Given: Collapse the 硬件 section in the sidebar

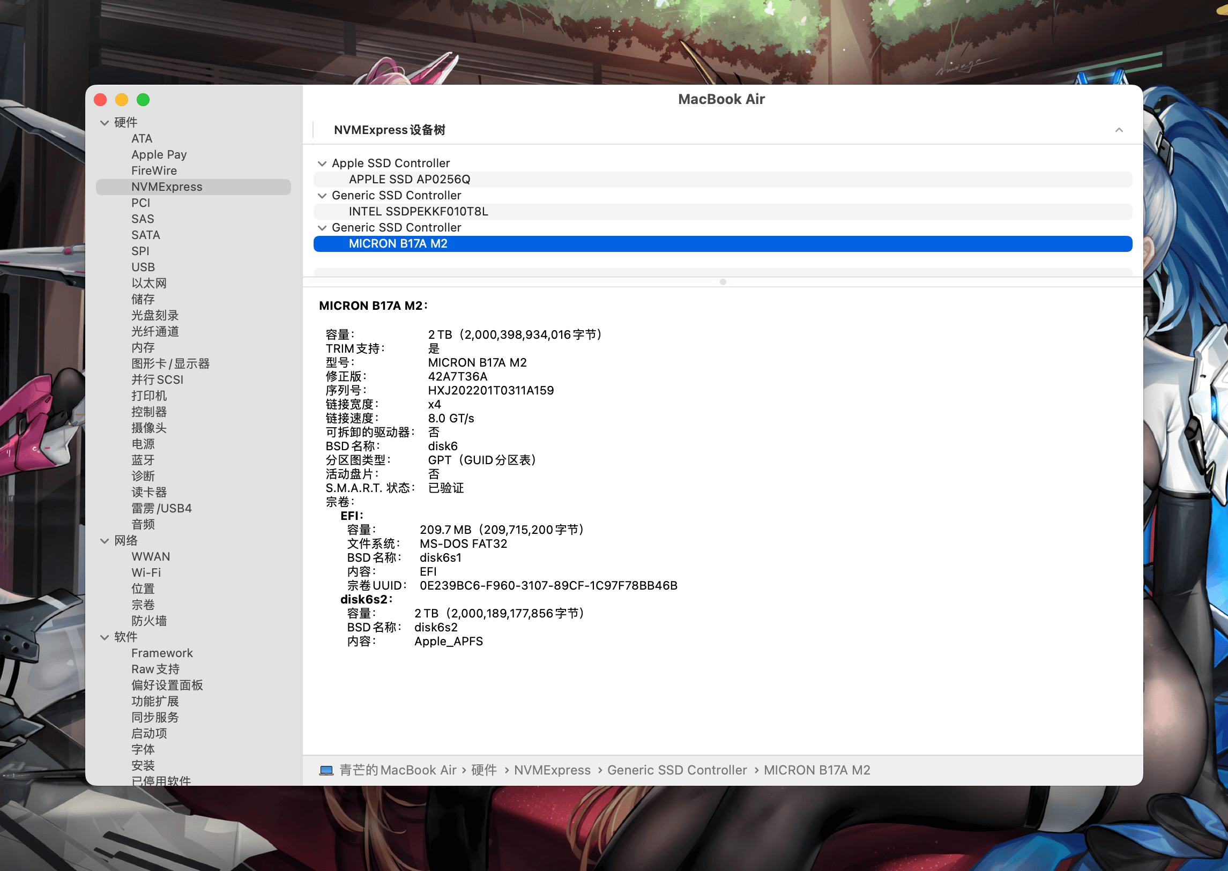Looking at the screenshot, I should [x=105, y=123].
